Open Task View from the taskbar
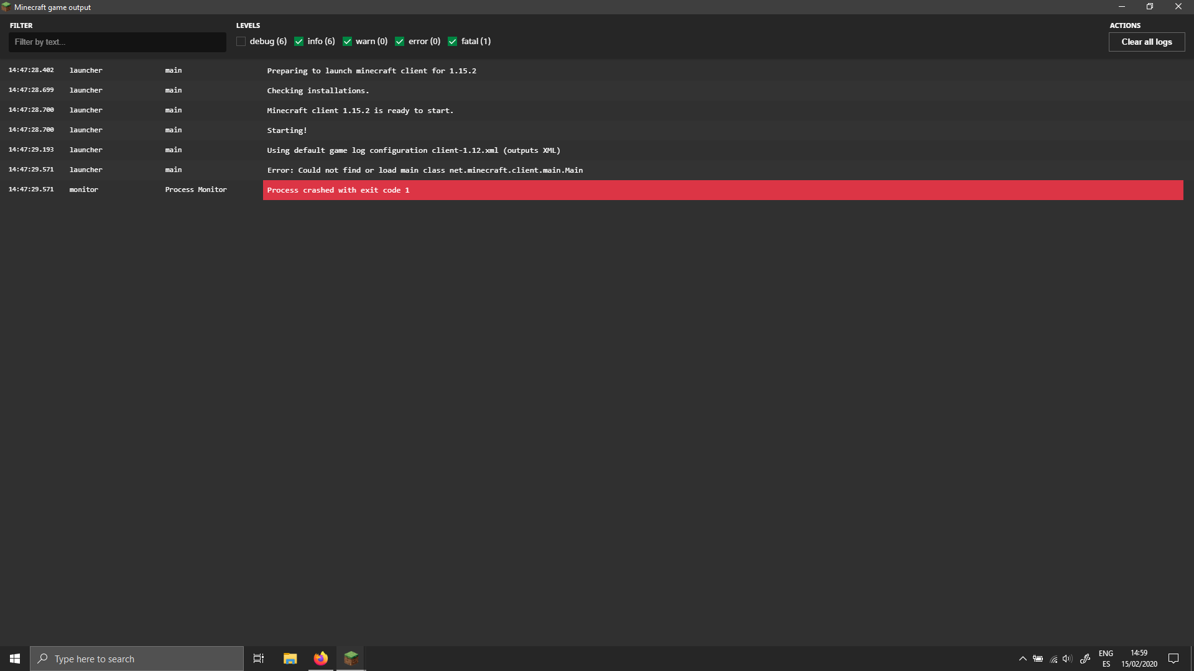This screenshot has width=1194, height=671. coord(259,659)
